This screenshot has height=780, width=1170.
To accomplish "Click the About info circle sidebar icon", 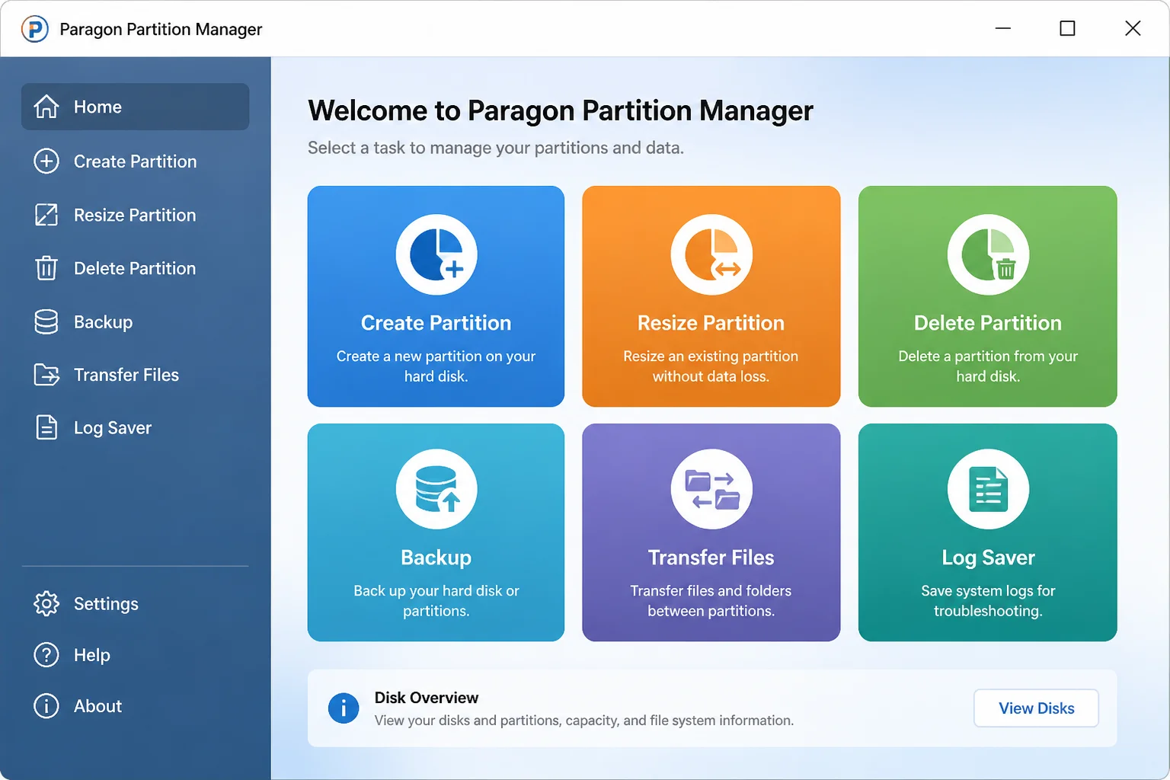I will point(46,706).
